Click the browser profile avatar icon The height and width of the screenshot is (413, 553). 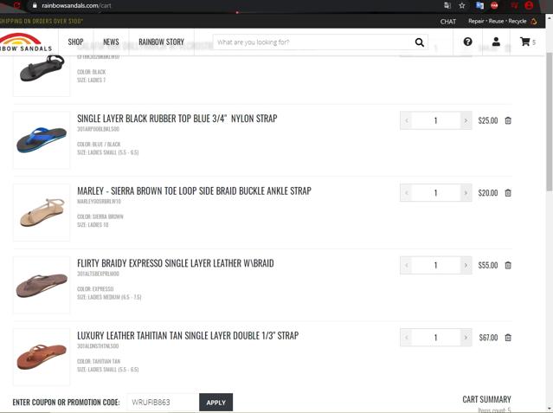(529, 5)
